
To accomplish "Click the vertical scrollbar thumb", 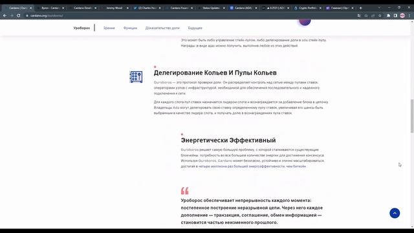I will (x=412, y=116).
